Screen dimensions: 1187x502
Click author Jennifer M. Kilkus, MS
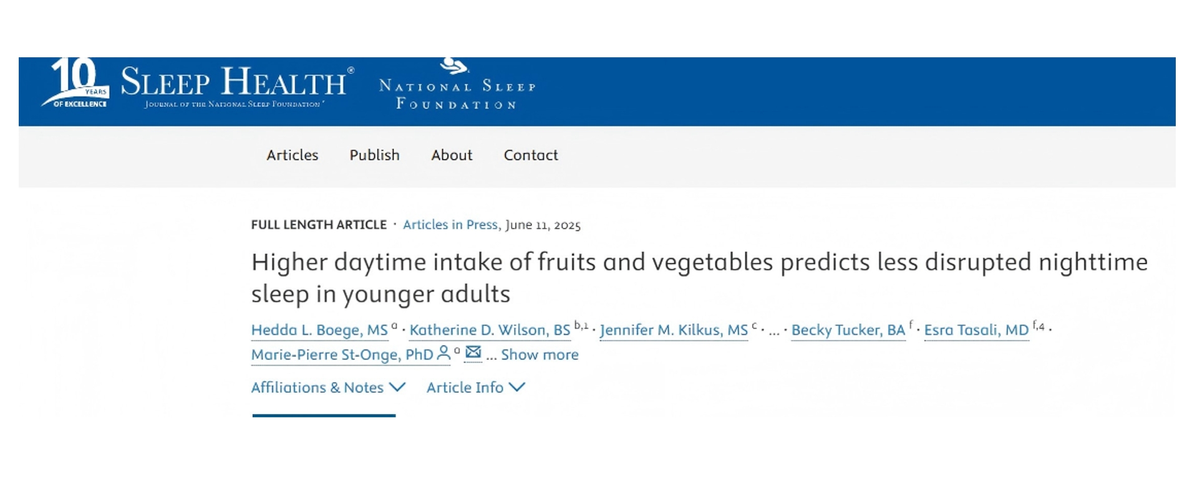(x=674, y=330)
